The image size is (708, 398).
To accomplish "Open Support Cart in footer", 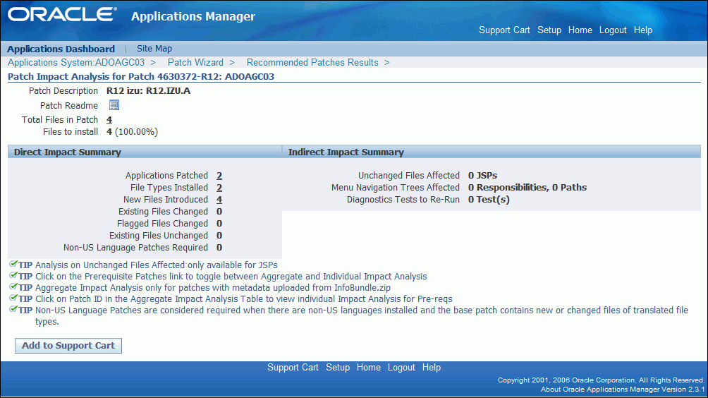I will (293, 367).
